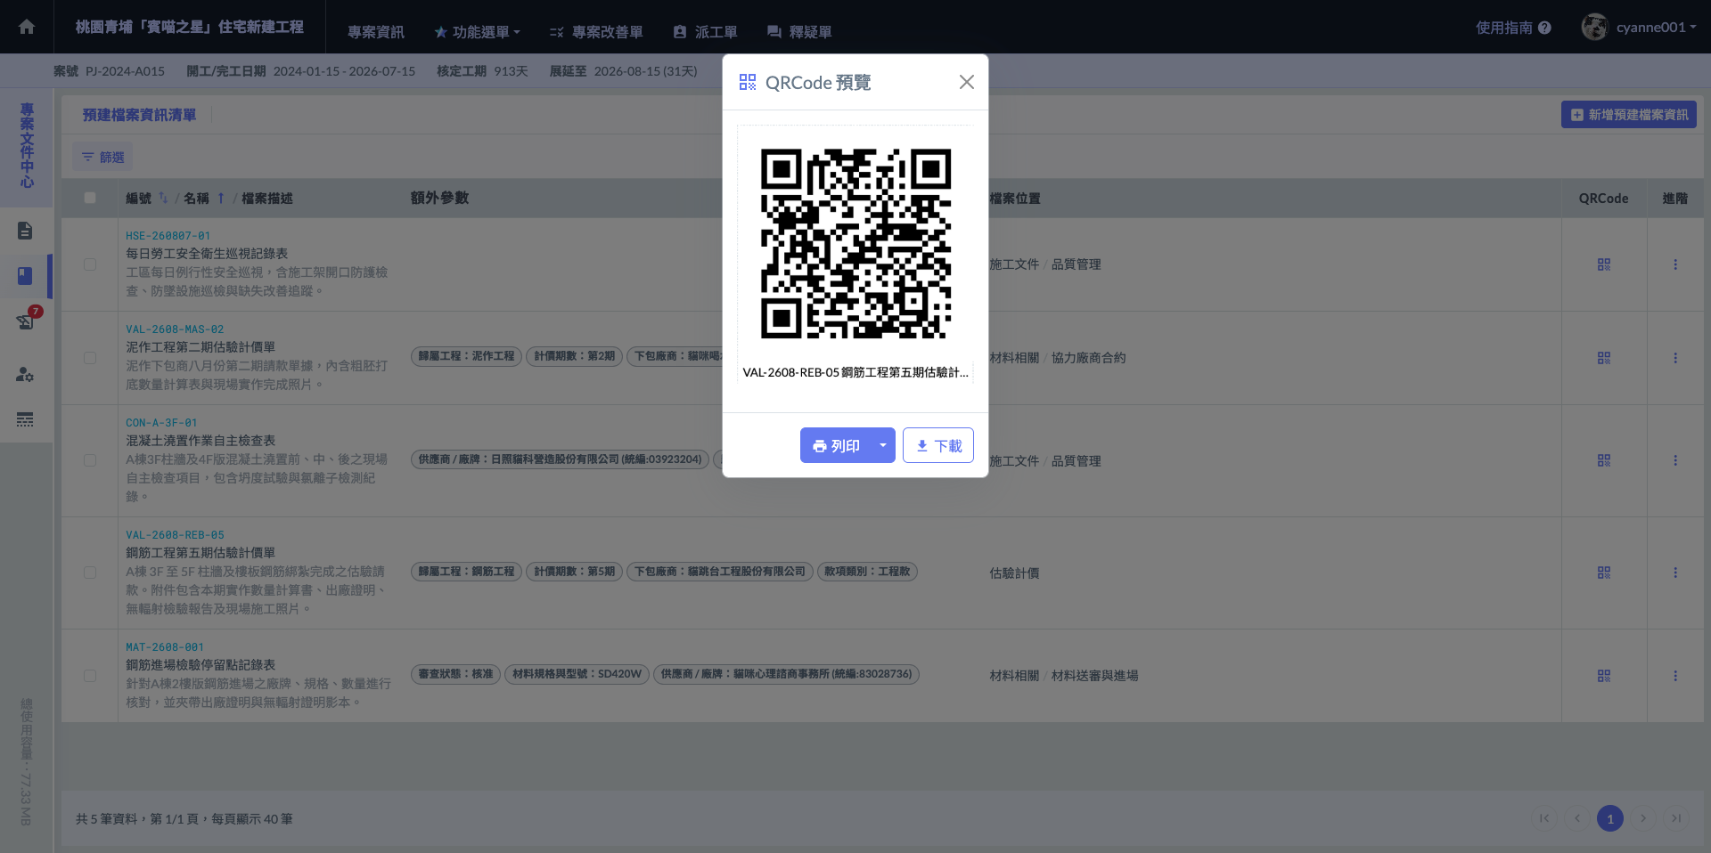Select the CON-A-3F-01 row checkbox
Screen dimensions: 1711x853
point(90,460)
